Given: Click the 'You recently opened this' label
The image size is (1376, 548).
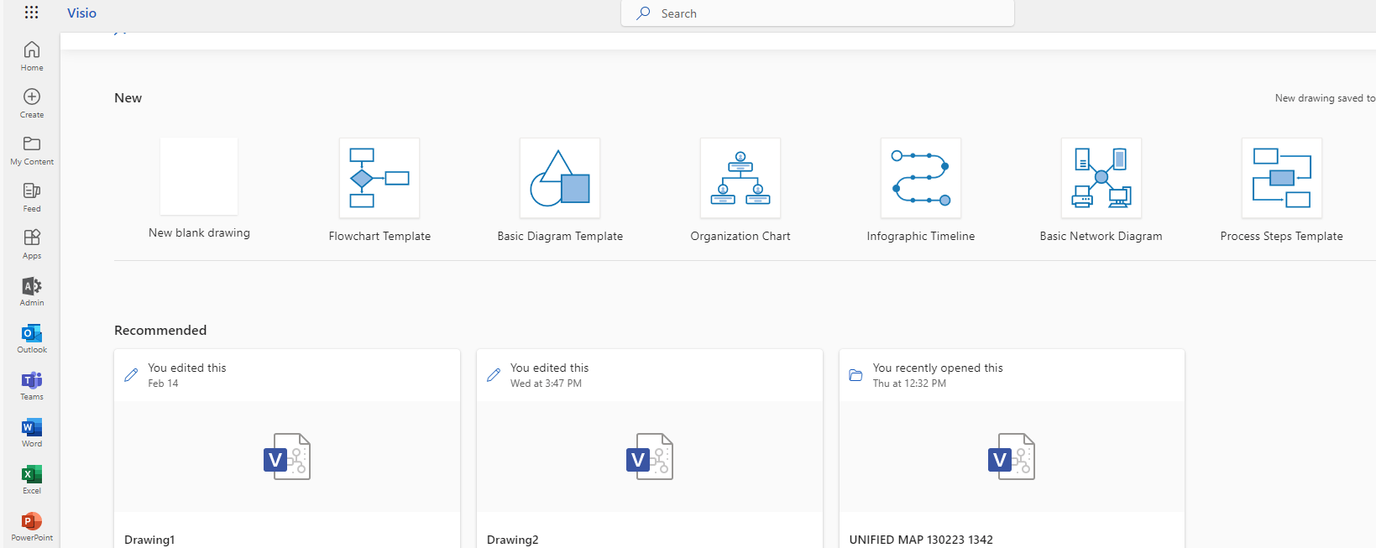Looking at the screenshot, I should (x=938, y=368).
